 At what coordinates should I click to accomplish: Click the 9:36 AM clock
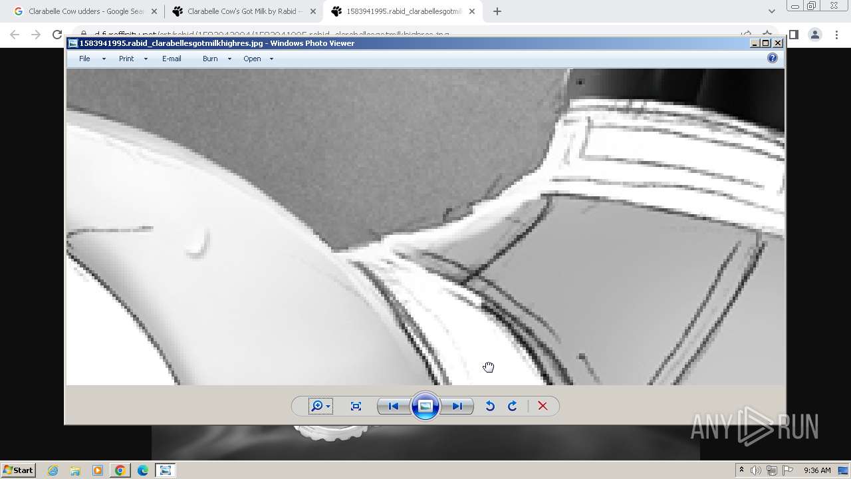click(817, 470)
